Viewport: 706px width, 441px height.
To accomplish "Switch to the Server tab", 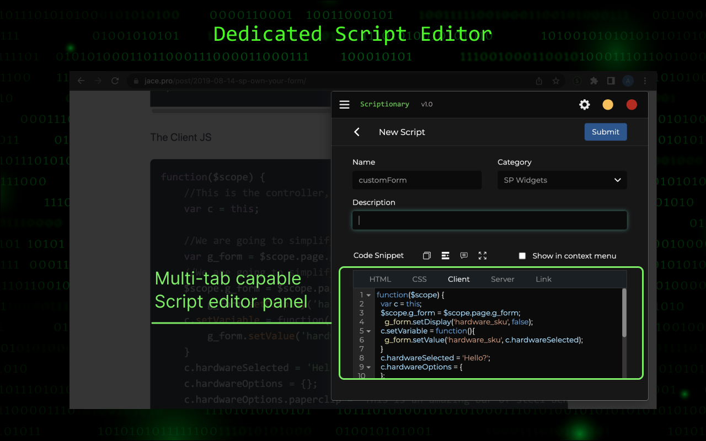I will 502,279.
